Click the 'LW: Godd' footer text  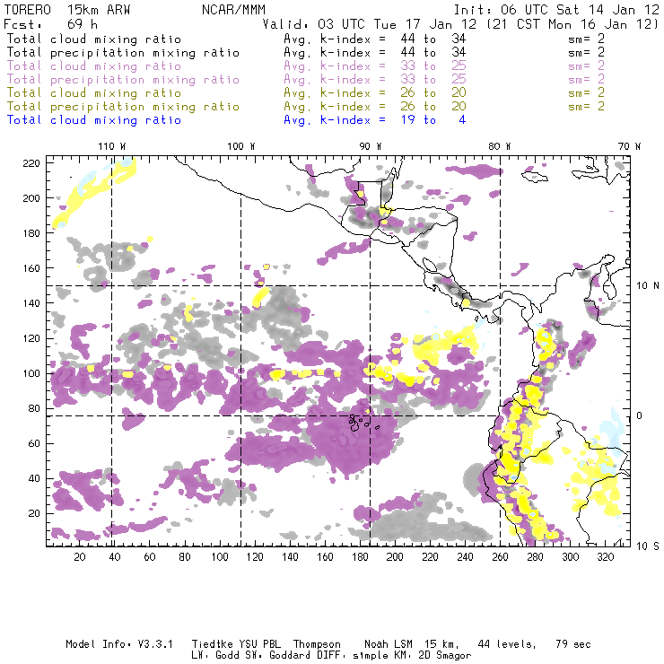tap(215, 656)
